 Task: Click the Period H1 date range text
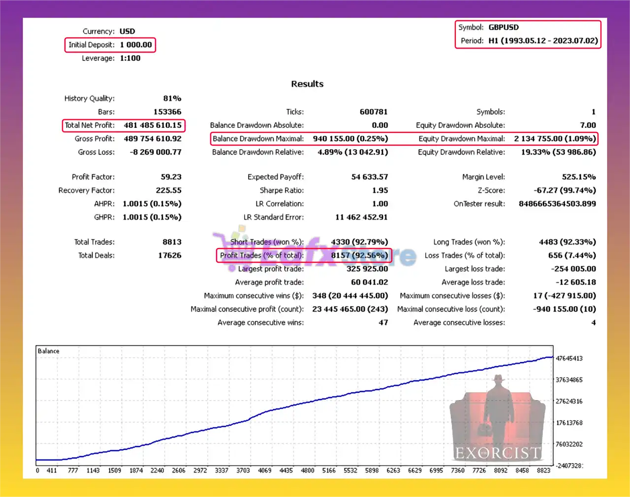coord(543,41)
